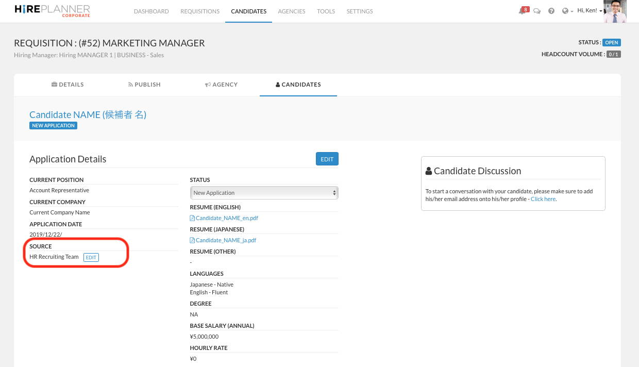Switch to the Publish tab
Image resolution: width=639 pixels, height=367 pixels.
click(144, 85)
